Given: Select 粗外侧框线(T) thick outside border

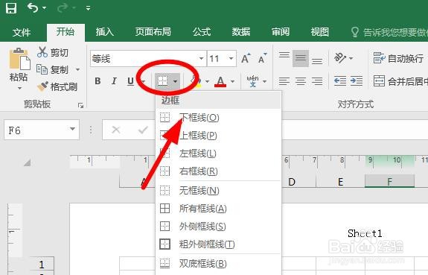Looking at the screenshot, I should pyautogui.click(x=218, y=244).
